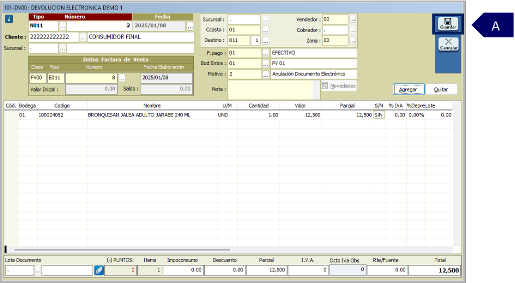
Task: Click the quantity cell 1.00
Action: (259, 115)
